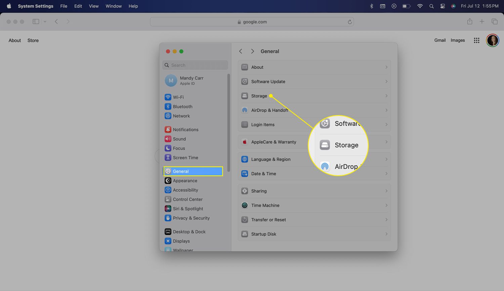Select the Time Machine icon
The height and width of the screenshot is (291, 504).
(245, 205)
